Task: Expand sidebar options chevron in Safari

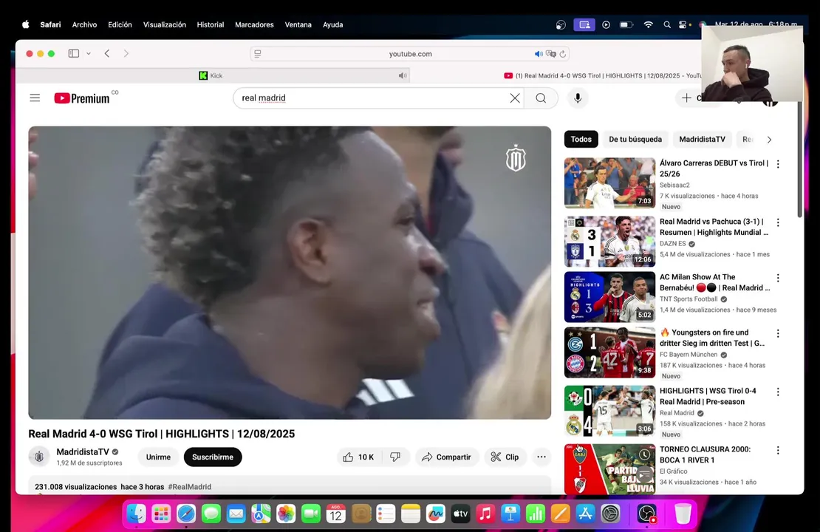Action: (x=89, y=53)
